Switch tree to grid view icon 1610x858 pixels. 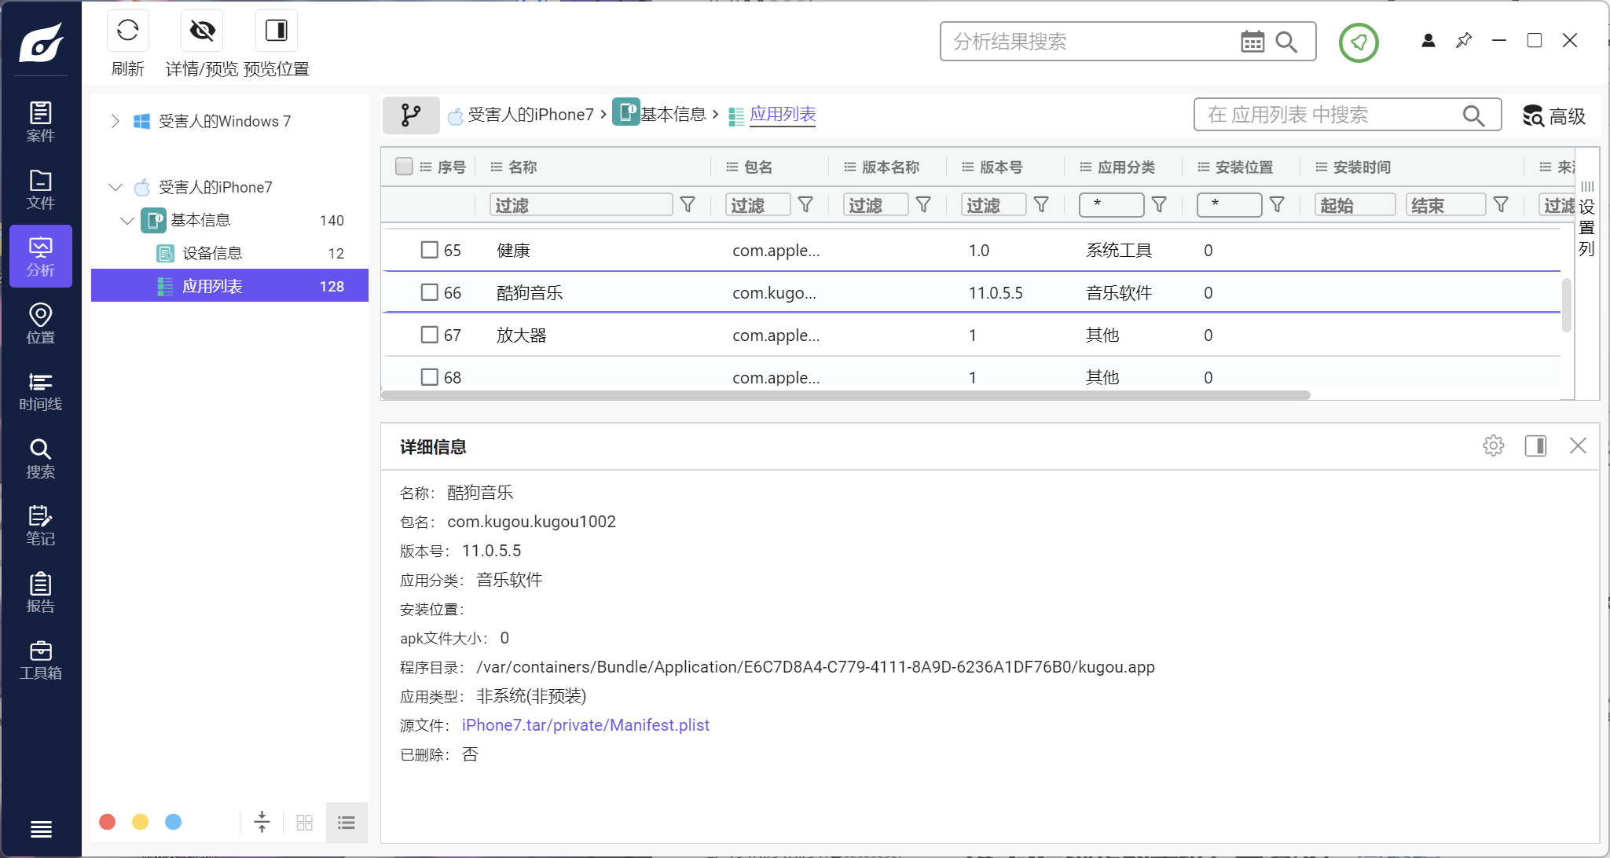pos(305,822)
